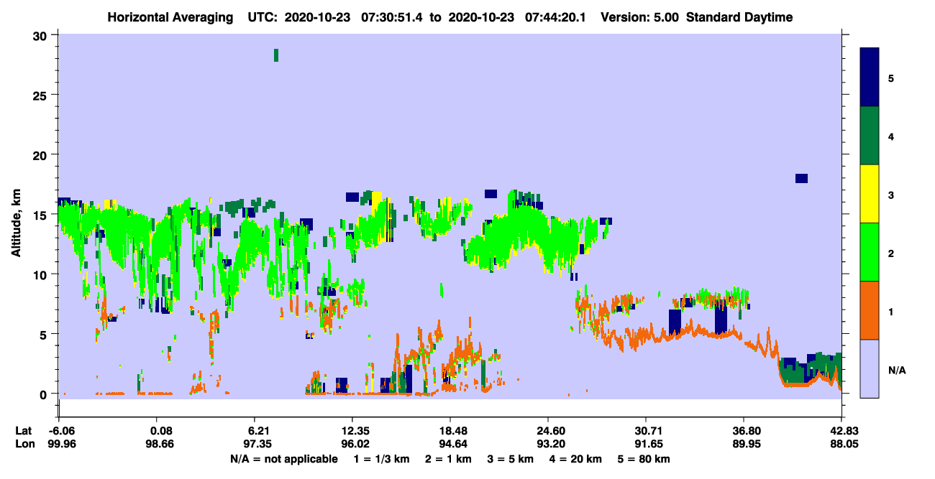Click the yellow colorbar segment labeled 3
The height and width of the screenshot is (479, 935).
pos(869,194)
